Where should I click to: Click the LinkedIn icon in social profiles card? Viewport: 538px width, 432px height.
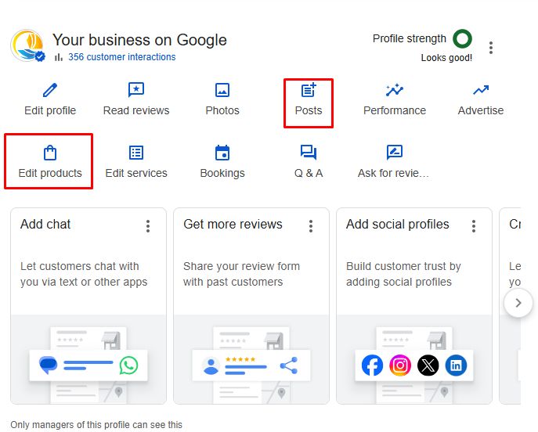456,365
